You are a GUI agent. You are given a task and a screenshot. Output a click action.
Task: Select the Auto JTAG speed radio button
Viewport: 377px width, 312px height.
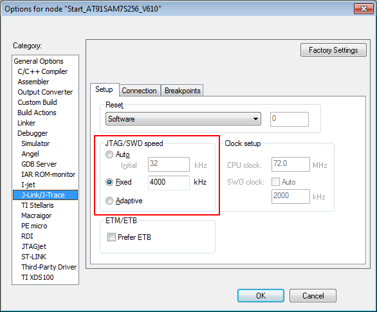[x=109, y=154]
